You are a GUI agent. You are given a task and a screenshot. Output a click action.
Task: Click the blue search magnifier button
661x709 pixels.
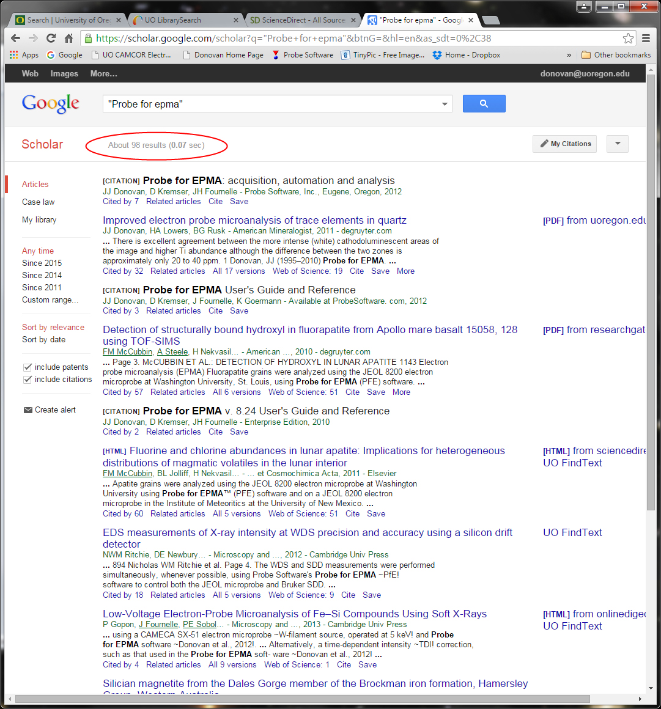click(x=484, y=104)
